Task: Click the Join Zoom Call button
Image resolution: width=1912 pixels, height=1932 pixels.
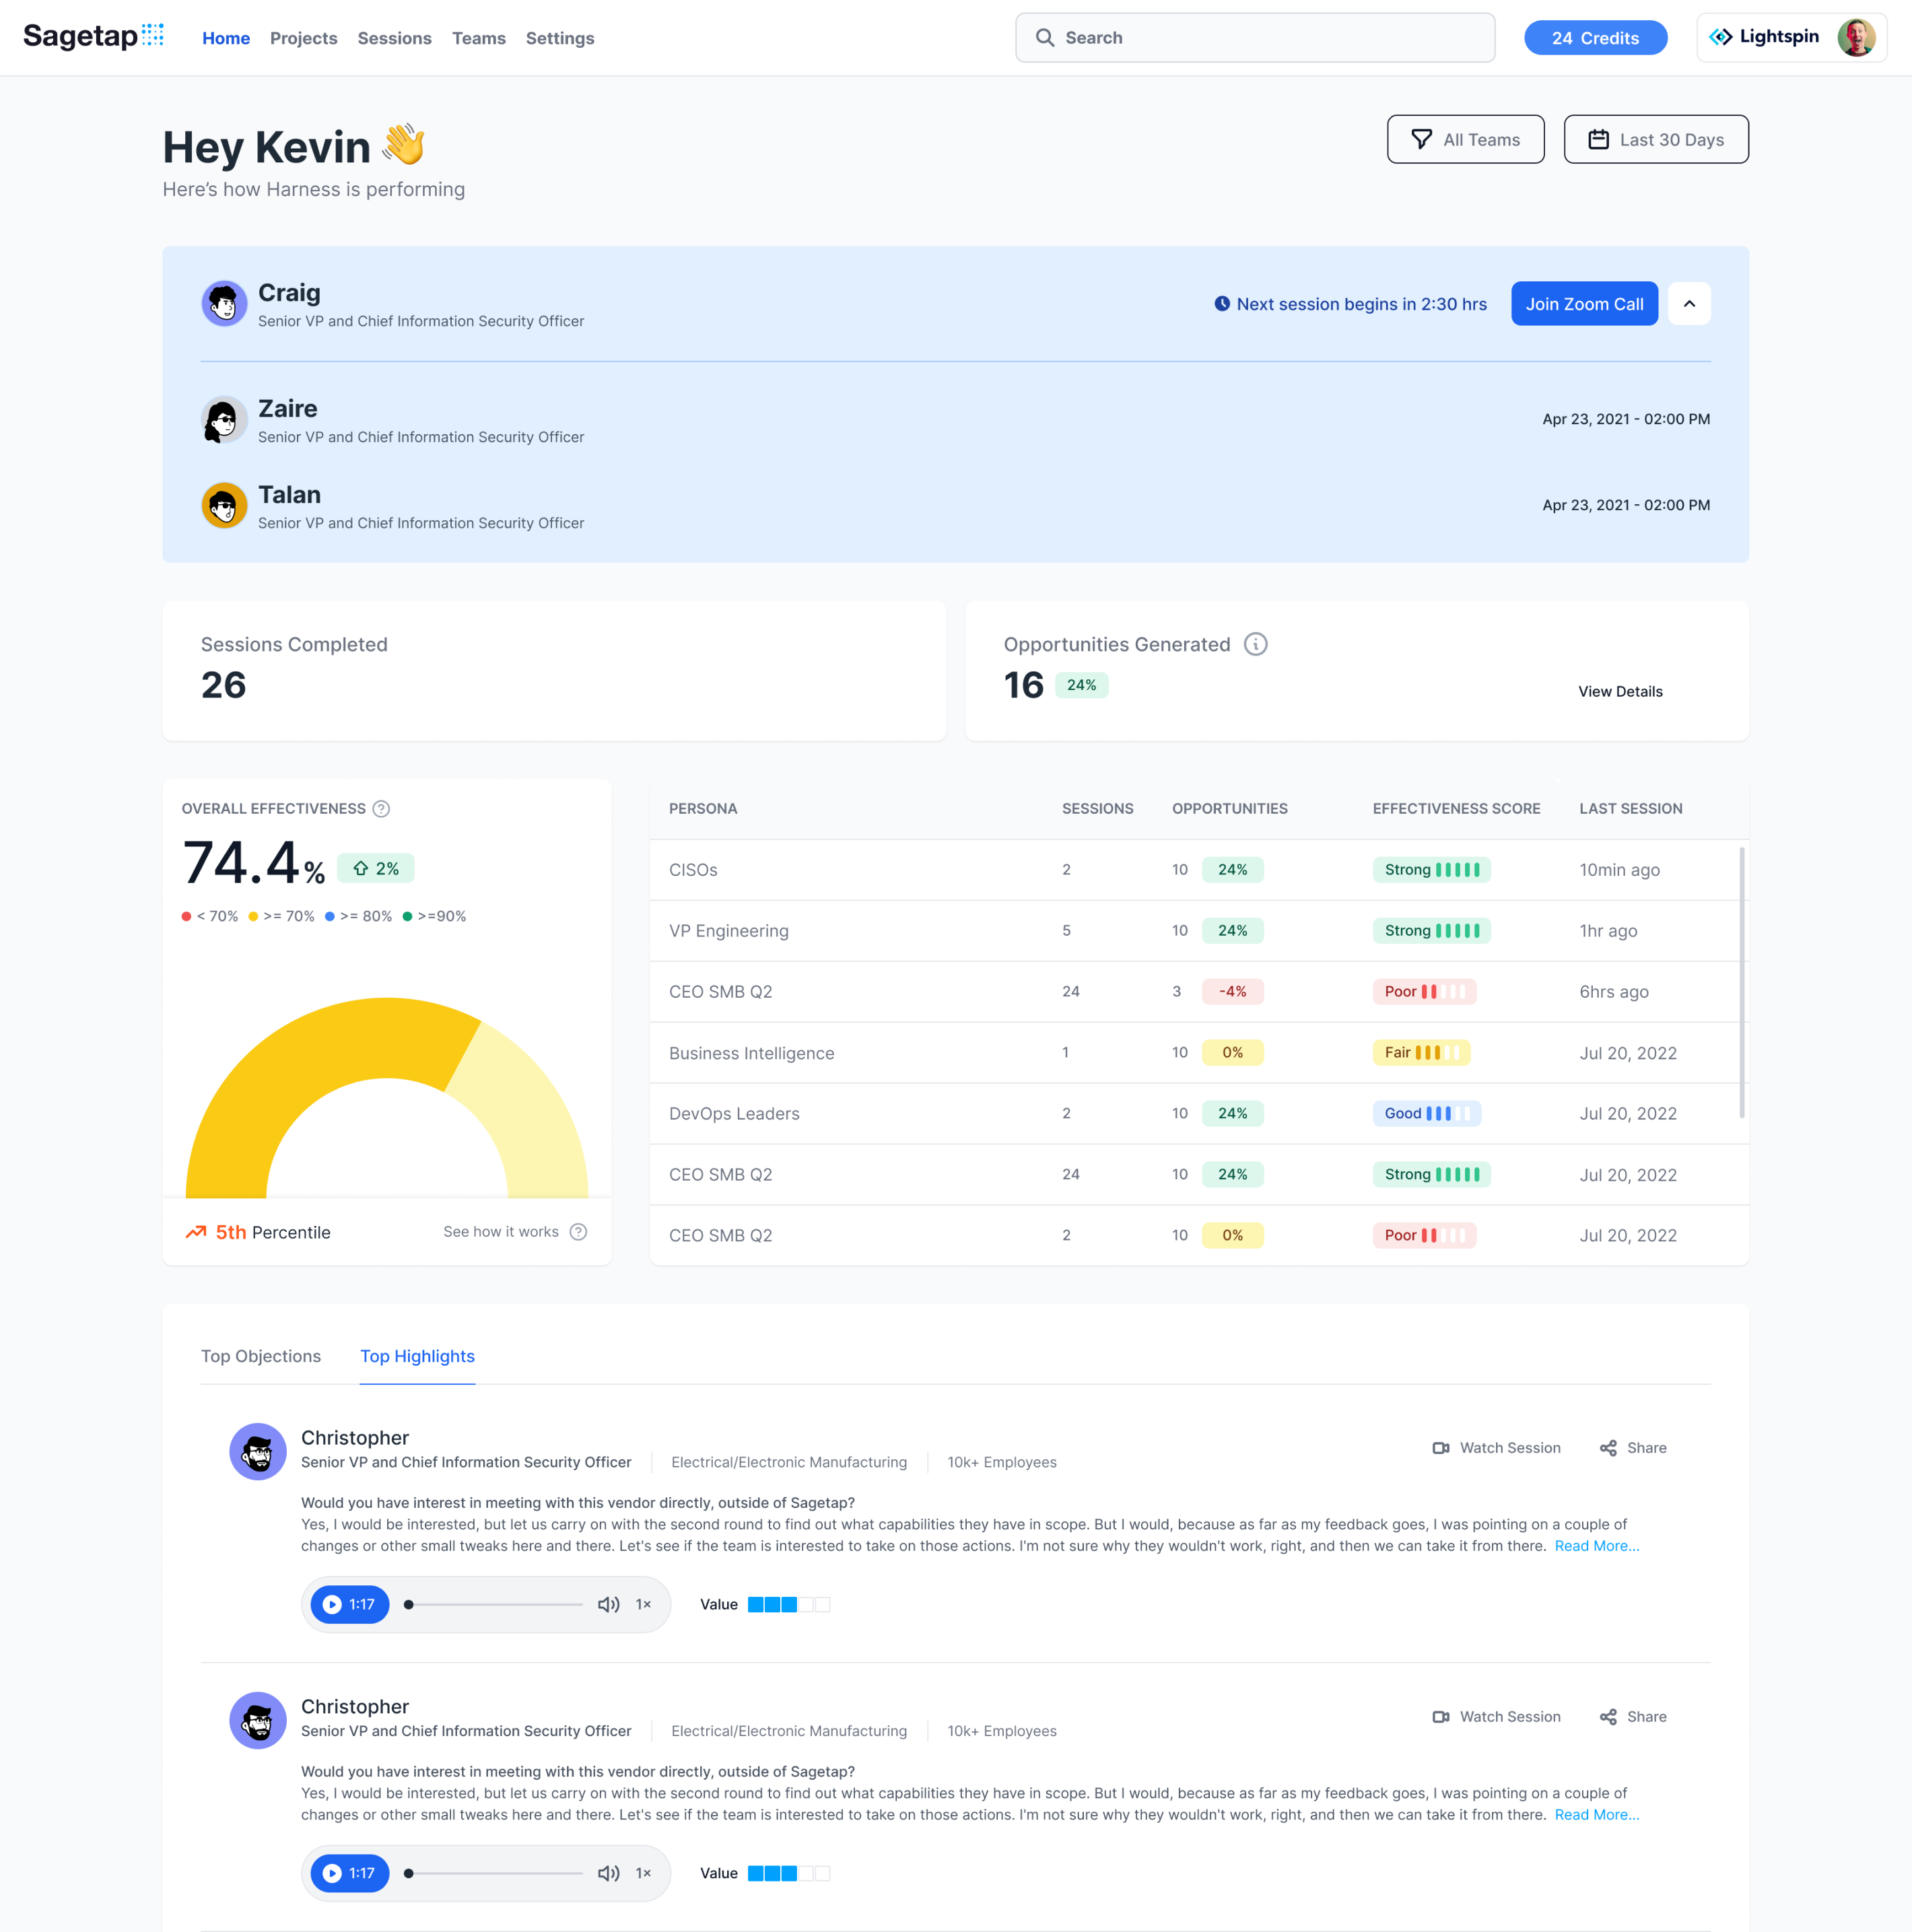Action: [x=1583, y=304]
